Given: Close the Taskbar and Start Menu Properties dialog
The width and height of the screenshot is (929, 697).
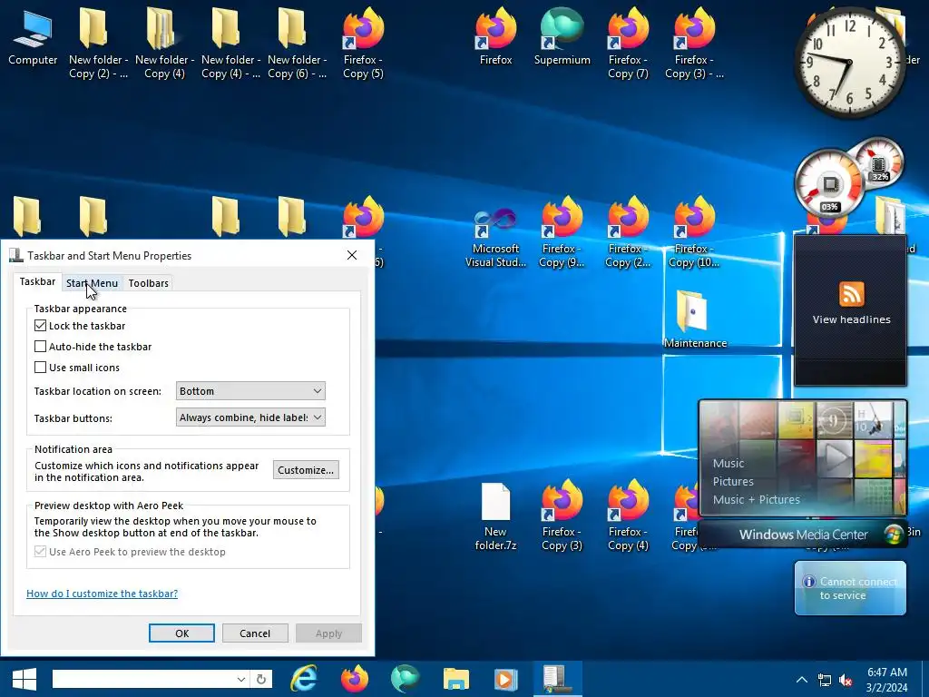Looking at the screenshot, I should click(x=352, y=255).
